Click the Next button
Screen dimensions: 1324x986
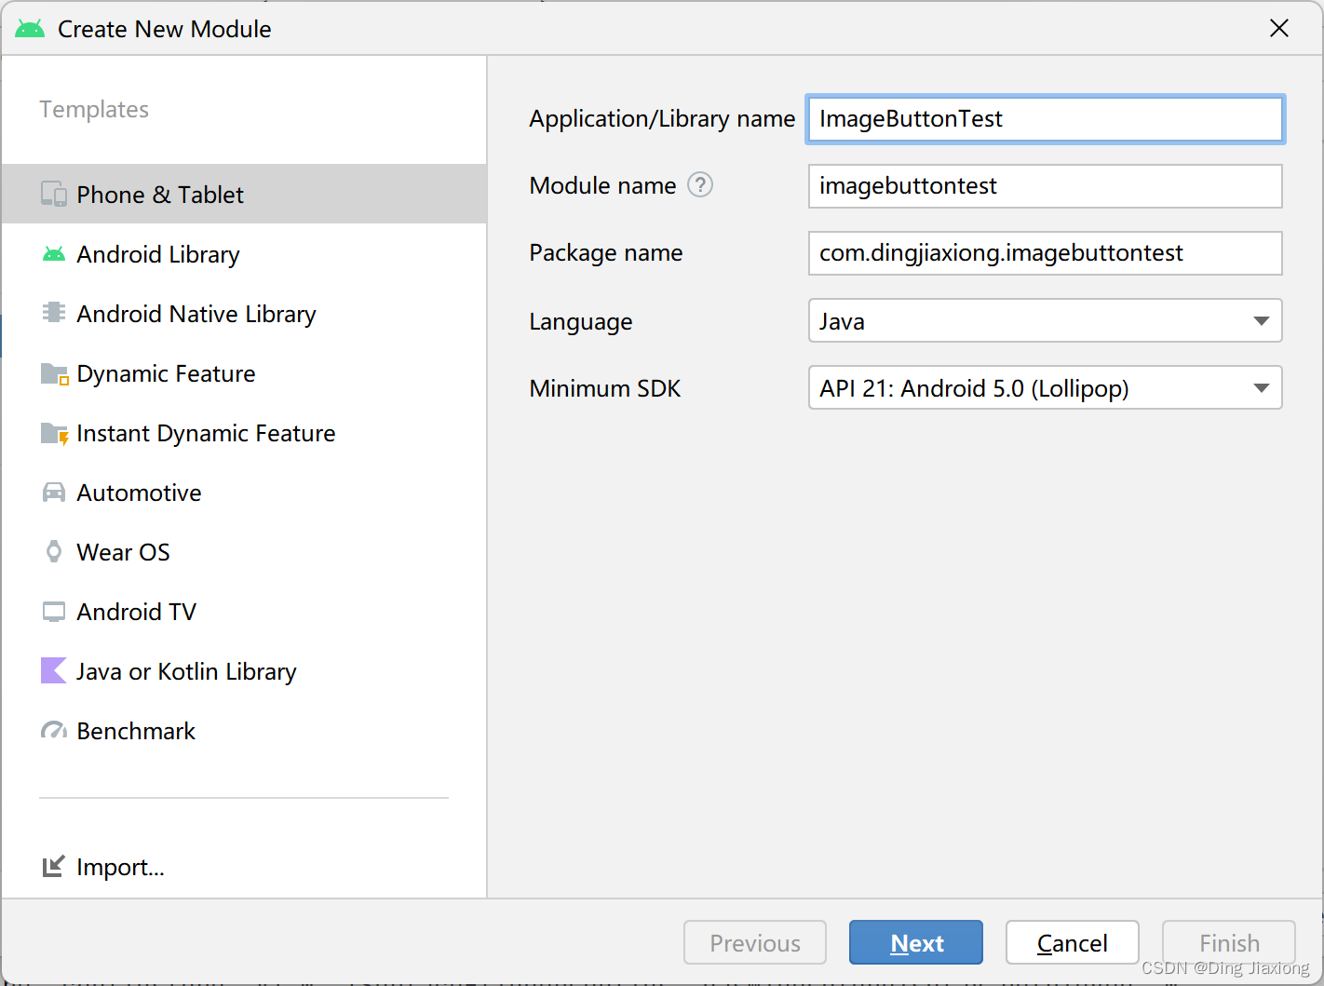coord(916,942)
